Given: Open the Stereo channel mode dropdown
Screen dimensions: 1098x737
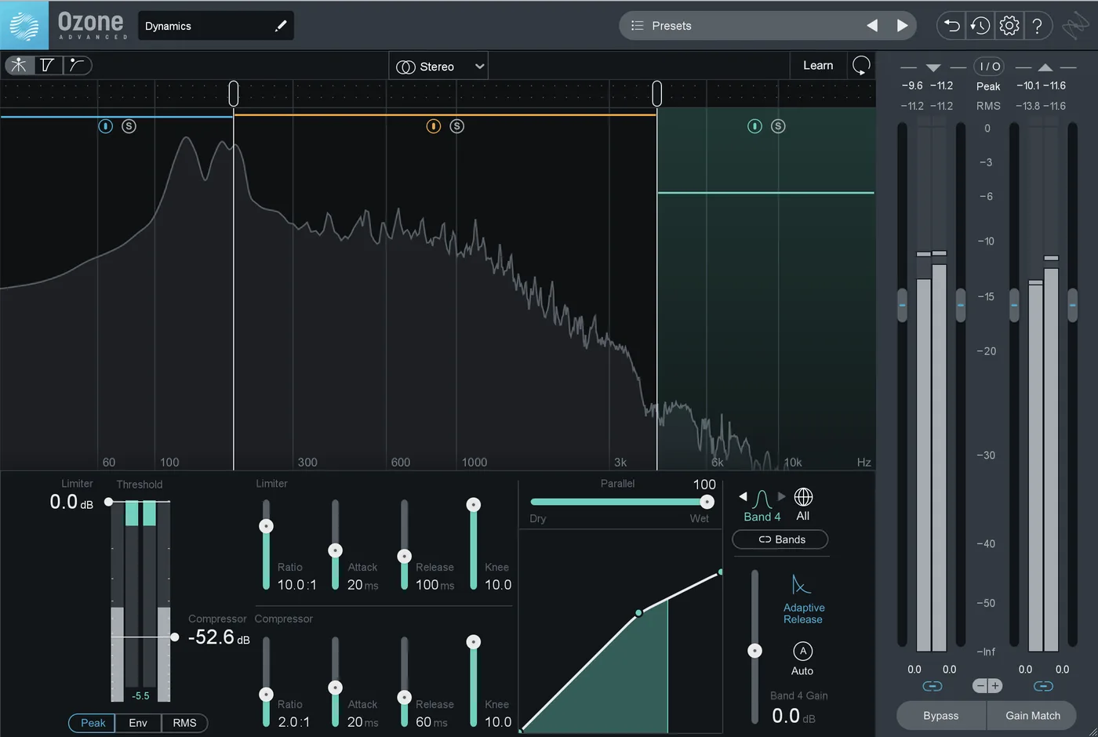Looking at the screenshot, I should pyautogui.click(x=438, y=67).
